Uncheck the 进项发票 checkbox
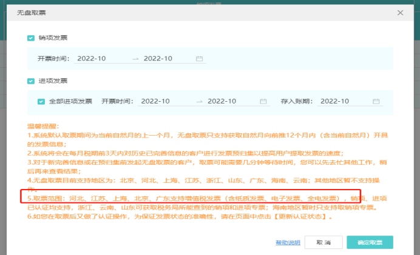Image resolution: width=420 pixels, height=255 pixels. click(x=31, y=81)
